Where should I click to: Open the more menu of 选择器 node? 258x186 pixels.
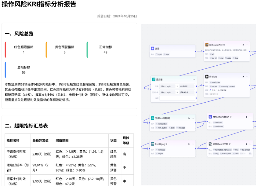pyautogui.click(x=194, y=79)
